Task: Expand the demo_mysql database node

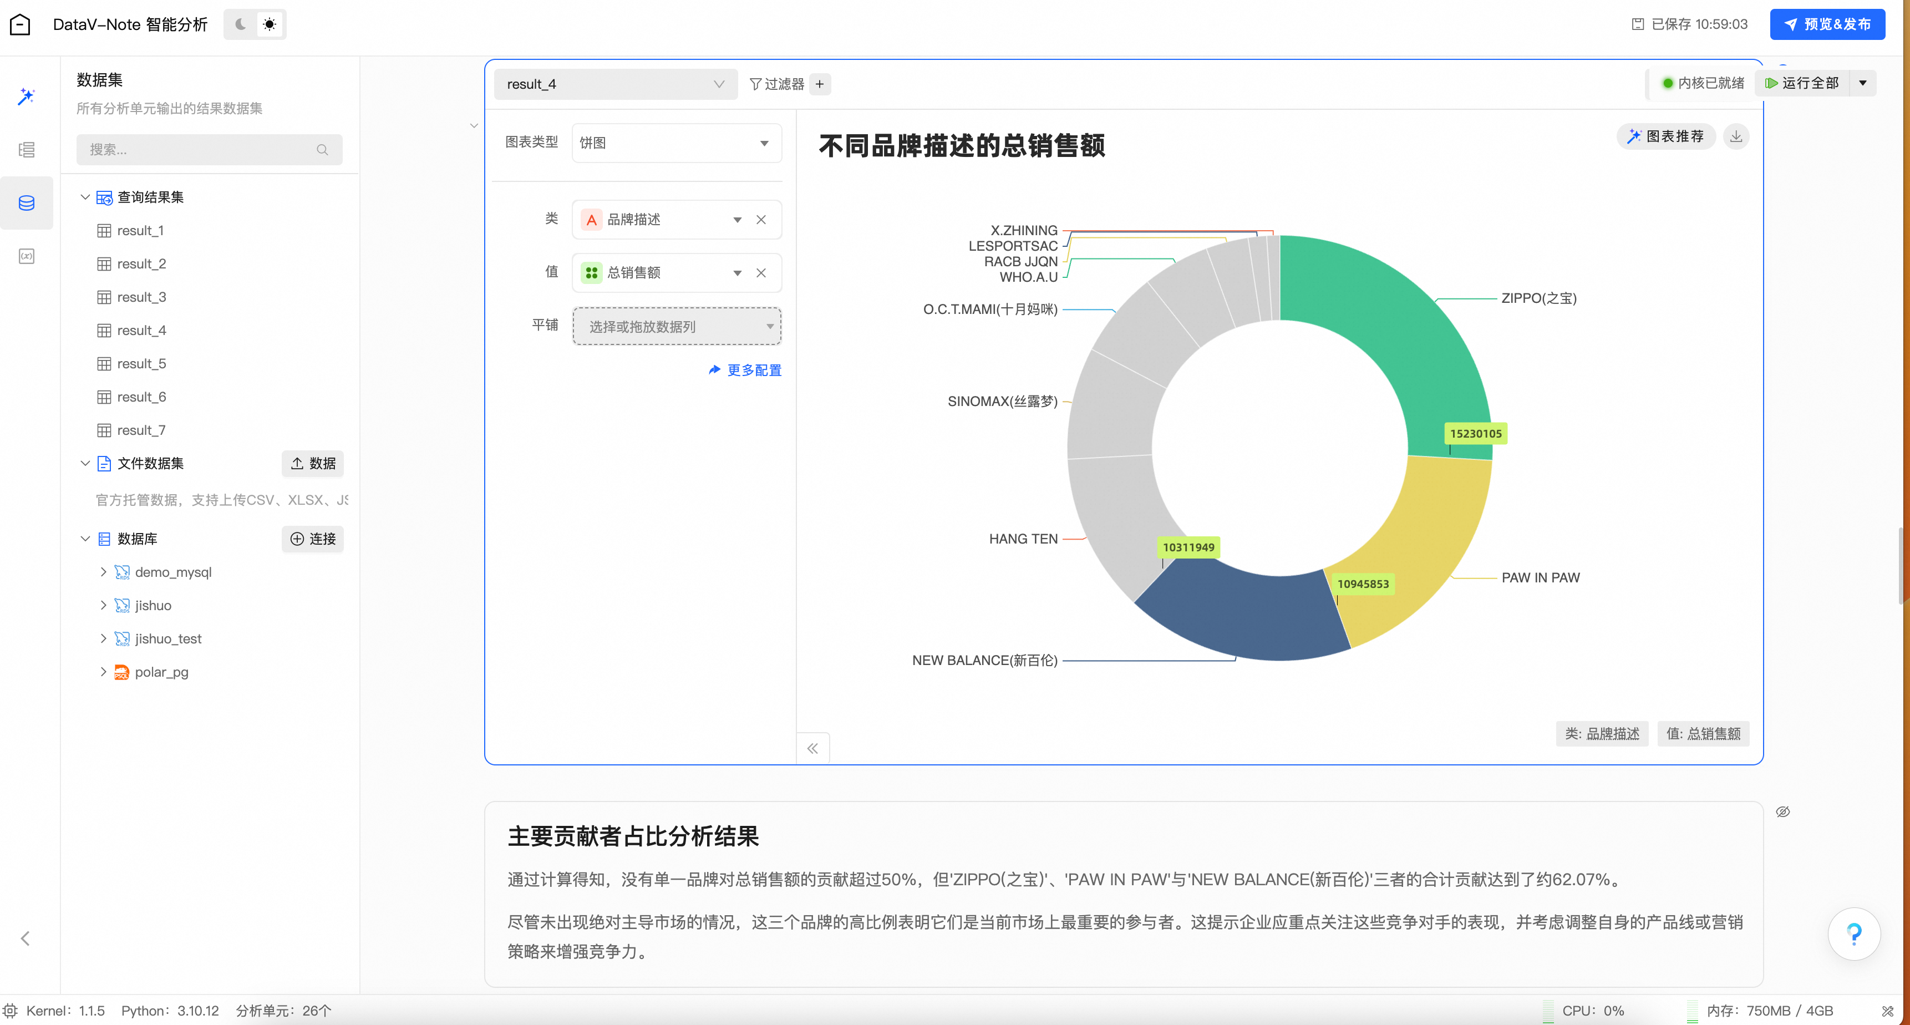Action: (103, 572)
